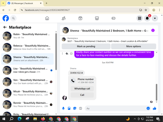
Task: Click the facebook.com address bar URL
Action: 47,10
